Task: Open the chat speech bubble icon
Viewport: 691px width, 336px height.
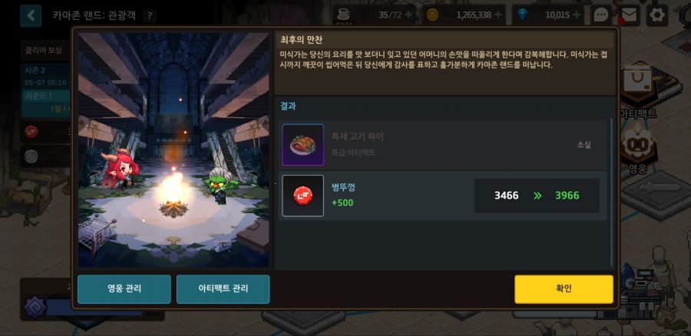Action: click(x=601, y=15)
